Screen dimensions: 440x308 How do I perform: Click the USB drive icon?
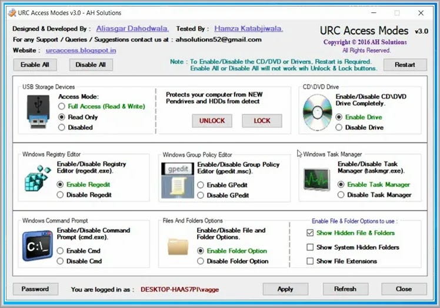[x=38, y=111]
